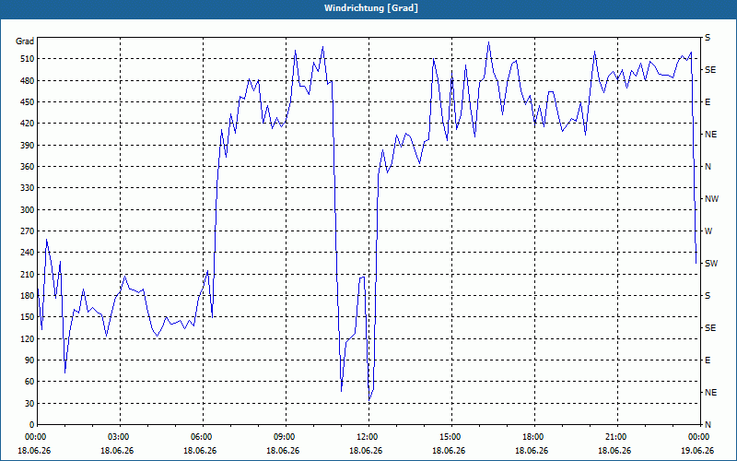Click the 270 y-axis value
The image size is (737, 461).
pos(27,231)
